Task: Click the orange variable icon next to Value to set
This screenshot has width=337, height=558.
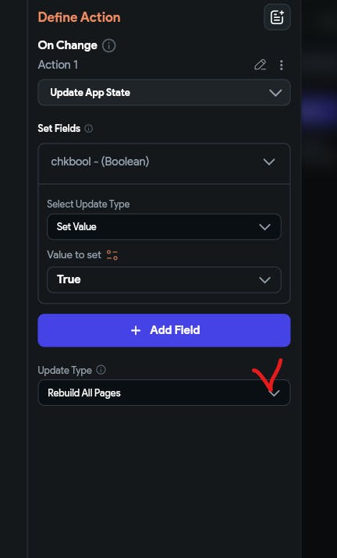Action: click(x=112, y=254)
